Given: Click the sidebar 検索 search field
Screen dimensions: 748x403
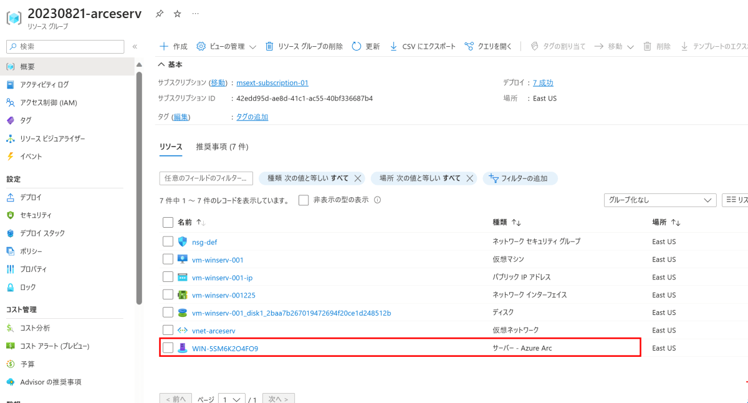Looking at the screenshot, I should click(x=64, y=47).
